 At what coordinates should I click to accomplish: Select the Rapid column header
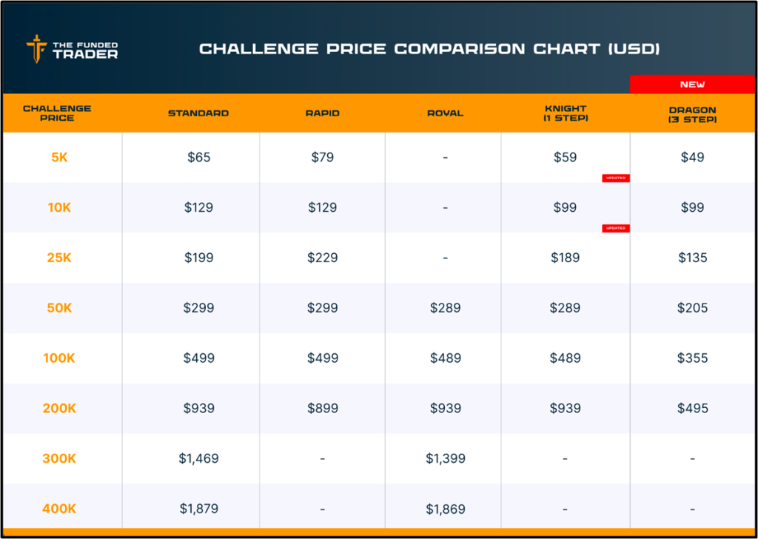click(x=323, y=113)
